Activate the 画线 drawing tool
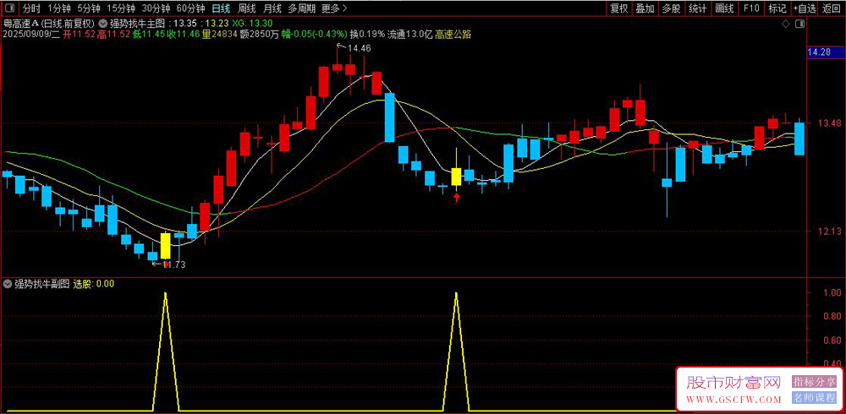 click(724, 8)
